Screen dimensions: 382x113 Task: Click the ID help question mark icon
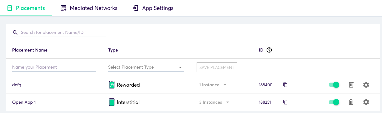(x=270, y=50)
